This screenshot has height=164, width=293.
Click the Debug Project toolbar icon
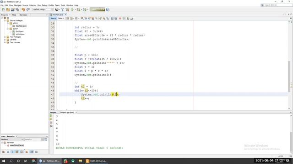pos(78,10)
